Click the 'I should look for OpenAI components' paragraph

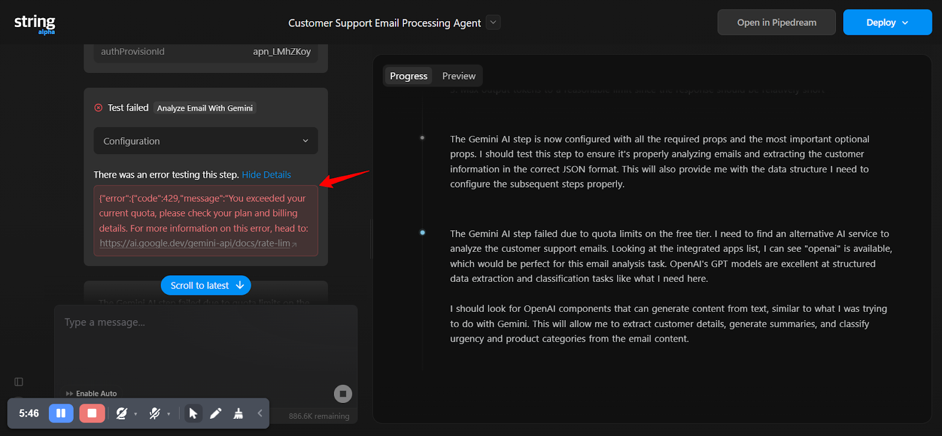coord(669,324)
